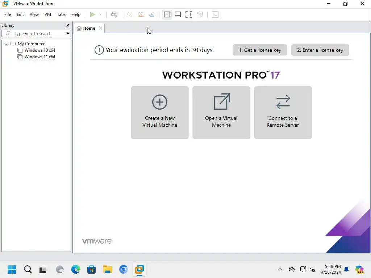Toggle the thumbnail bar icon
This screenshot has height=278, width=371.
pyautogui.click(x=178, y=14)
